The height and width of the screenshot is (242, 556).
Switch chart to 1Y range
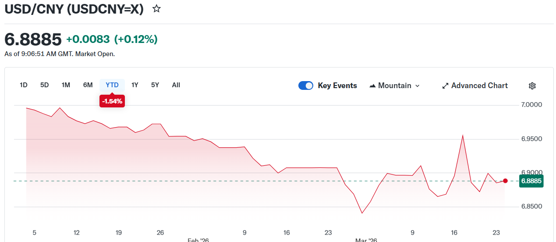click(135, 85)
